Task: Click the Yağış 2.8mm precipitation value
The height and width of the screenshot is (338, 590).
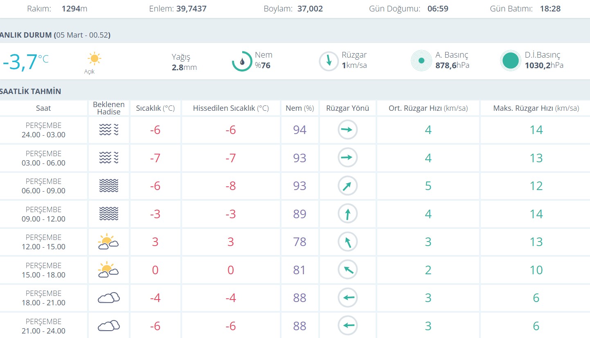Action: click(x=184, y=67)
